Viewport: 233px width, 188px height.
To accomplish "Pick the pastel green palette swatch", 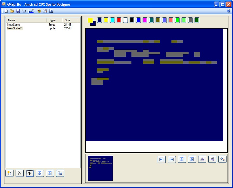I will (184, 20).
